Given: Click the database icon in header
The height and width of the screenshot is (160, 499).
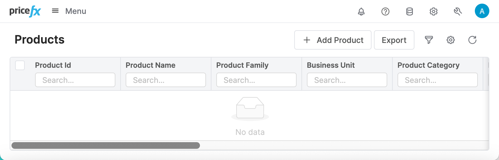Looking at the screenshot, I should 410,11.
